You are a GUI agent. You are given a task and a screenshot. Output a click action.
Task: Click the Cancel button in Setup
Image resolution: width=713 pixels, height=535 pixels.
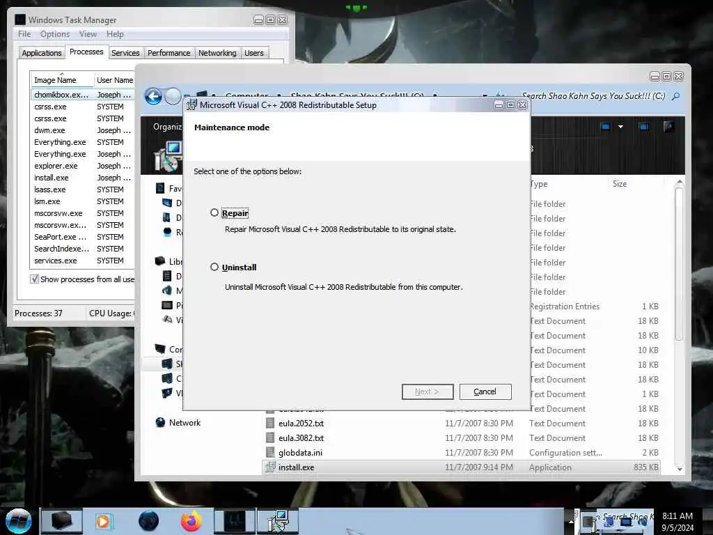point(485,391)
